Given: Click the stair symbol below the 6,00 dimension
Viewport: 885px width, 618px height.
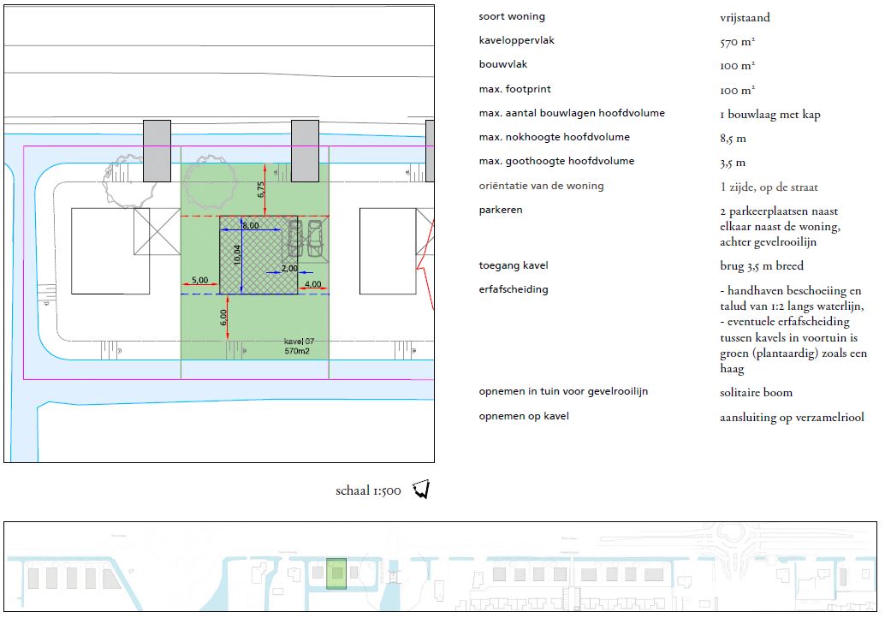Looking at the screenshot, I should pos(234,349).
